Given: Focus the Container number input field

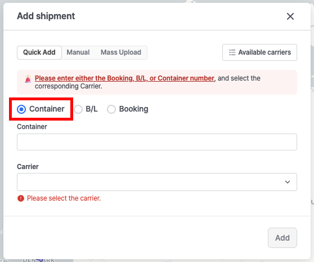Looking at the screenshot, I should tap(157, 142).
